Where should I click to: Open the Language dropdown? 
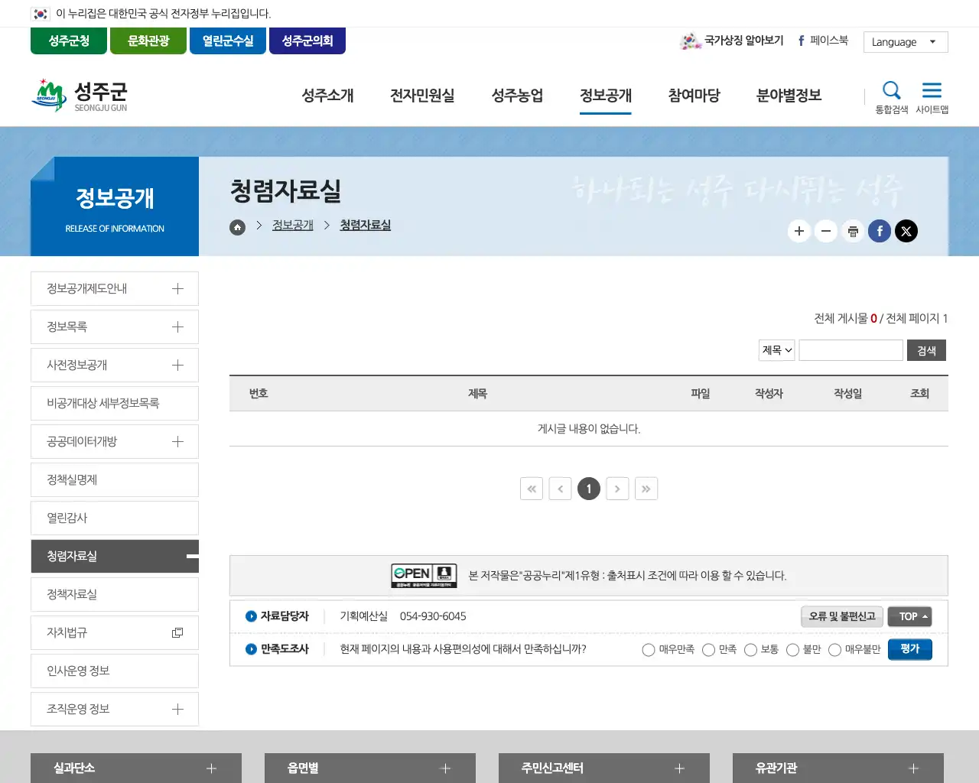906,42
